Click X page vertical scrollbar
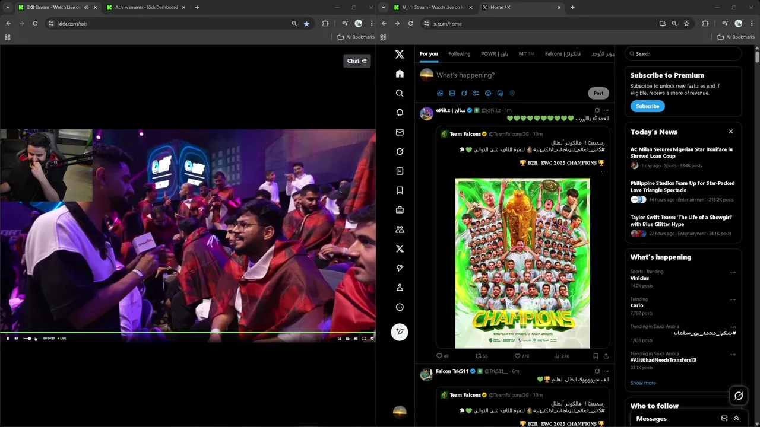Screen dimensions: 760x427 point(757,58)
